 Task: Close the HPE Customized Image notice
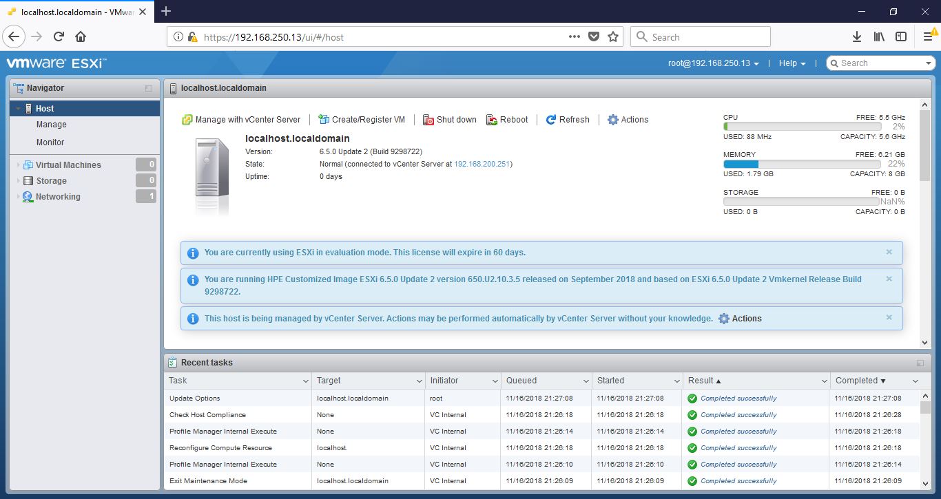pos(889,279)
